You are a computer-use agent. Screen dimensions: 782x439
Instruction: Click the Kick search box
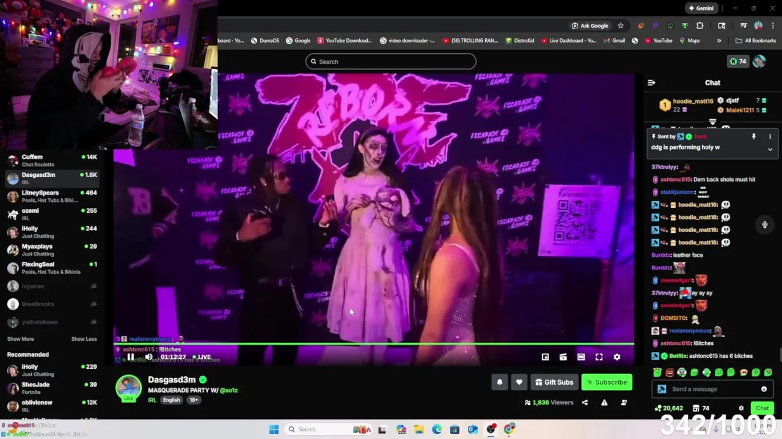tap(391, 62)
